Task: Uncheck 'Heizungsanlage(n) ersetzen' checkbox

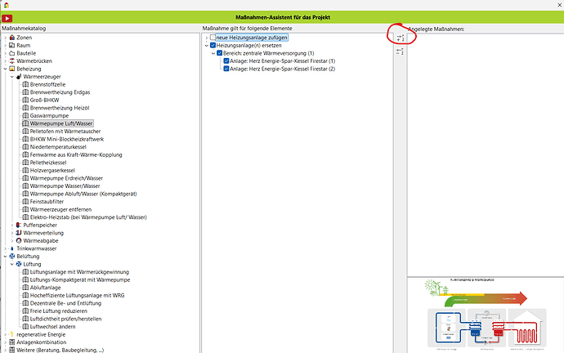Action: (213, 45)
